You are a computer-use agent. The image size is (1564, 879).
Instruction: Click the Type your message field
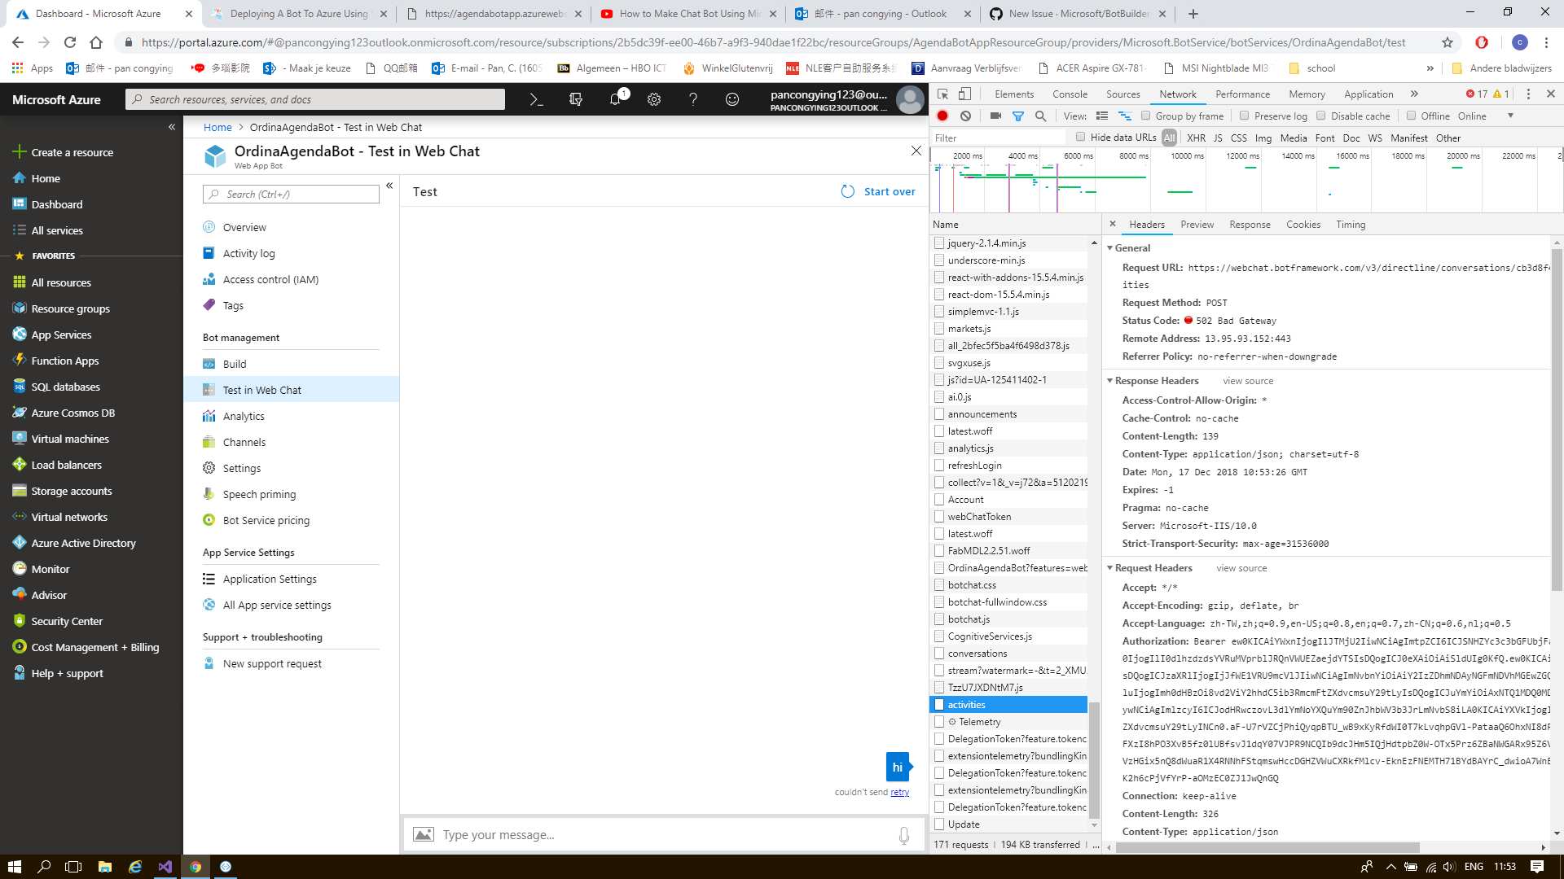pyautogui.click(x=664, y=835)
